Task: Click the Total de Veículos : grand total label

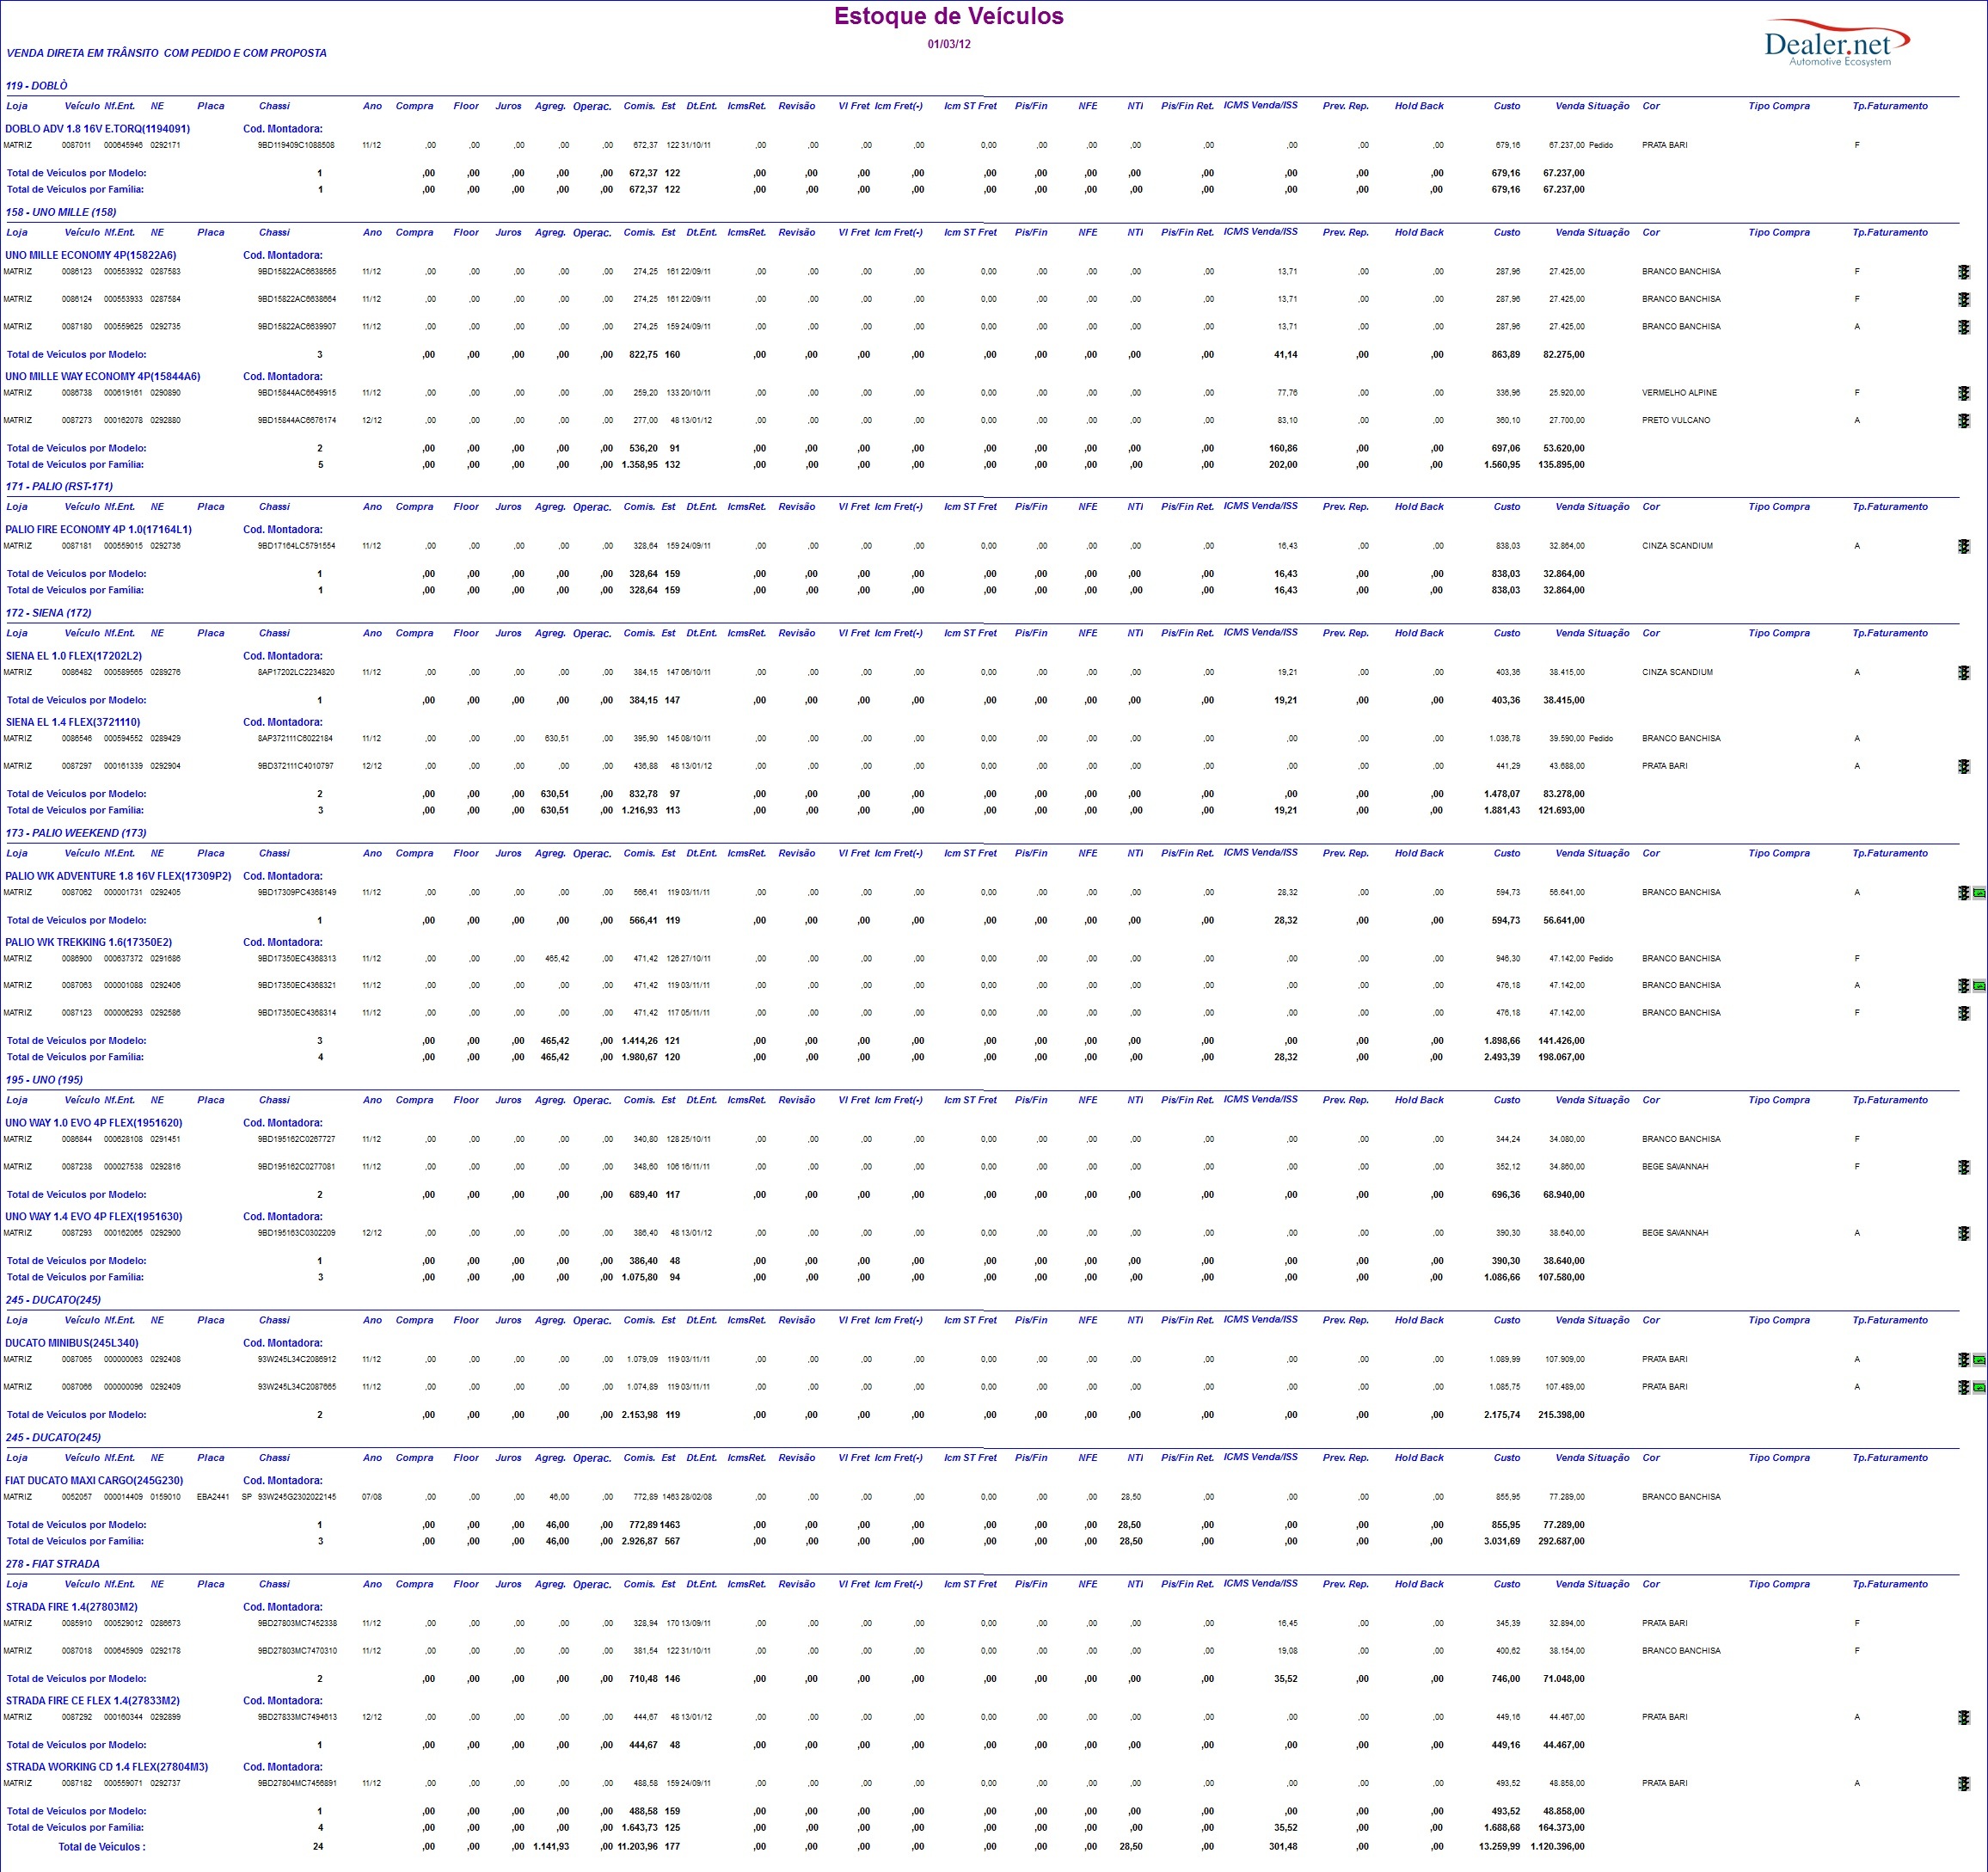Action: coord(102,1847)
